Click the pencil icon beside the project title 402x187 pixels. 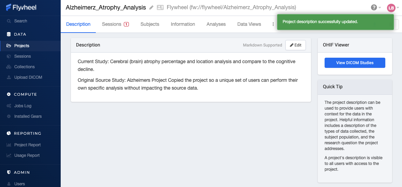(x=151, y=8)
